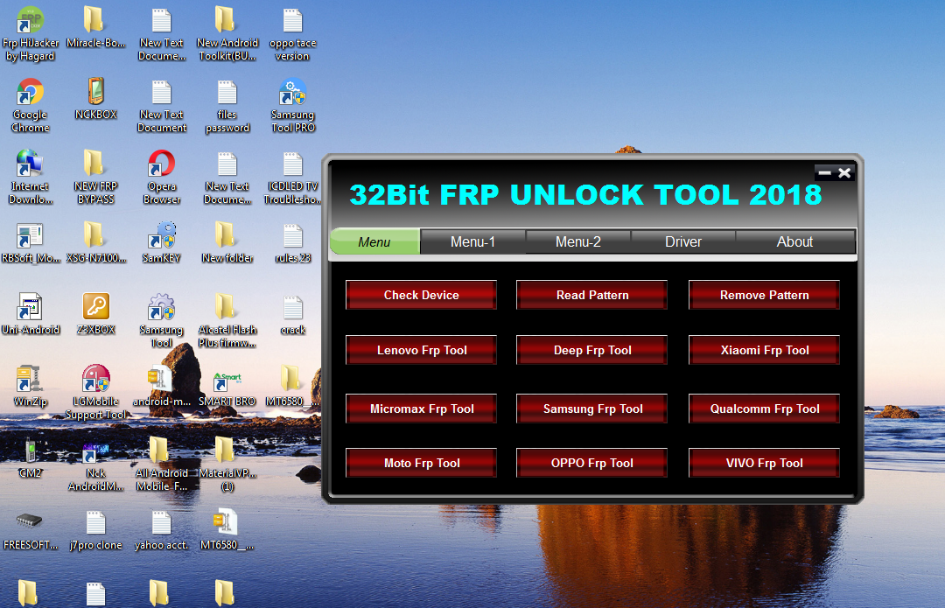Click the Check Device button
The height and width of the screenshot is (608, 945).
coord(421,295)
